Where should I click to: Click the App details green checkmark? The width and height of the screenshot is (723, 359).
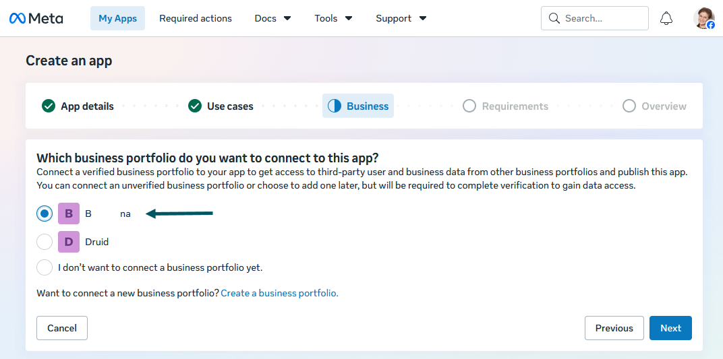tap(49, 106)
